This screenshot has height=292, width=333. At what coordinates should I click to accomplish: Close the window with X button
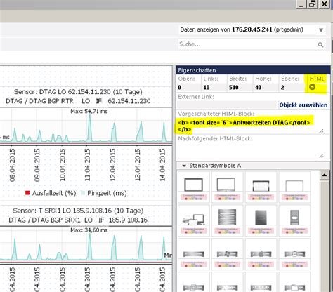pyautogui.click(x=324, y=4)
